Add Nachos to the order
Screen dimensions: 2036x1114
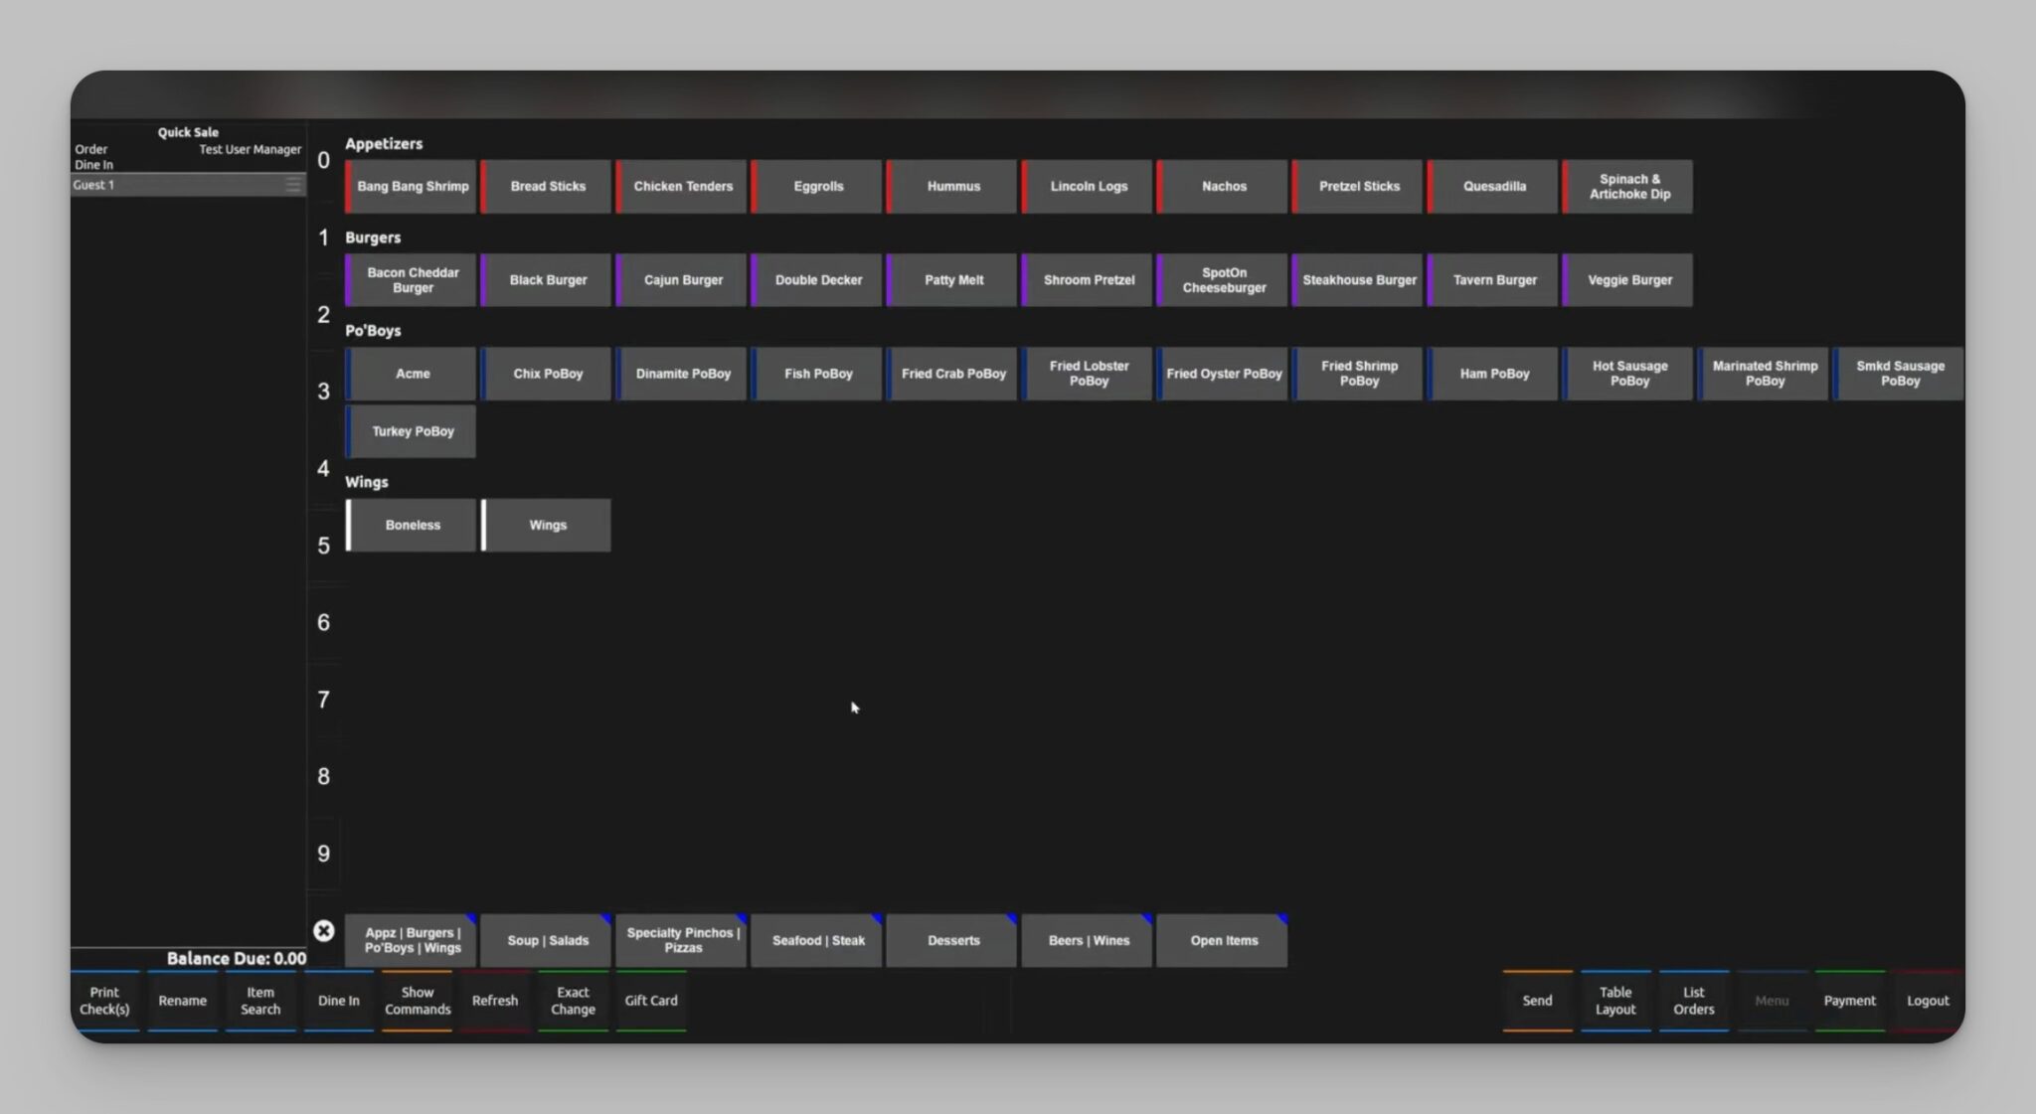1222,187
